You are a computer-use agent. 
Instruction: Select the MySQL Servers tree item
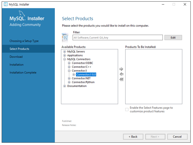point(76,52)
